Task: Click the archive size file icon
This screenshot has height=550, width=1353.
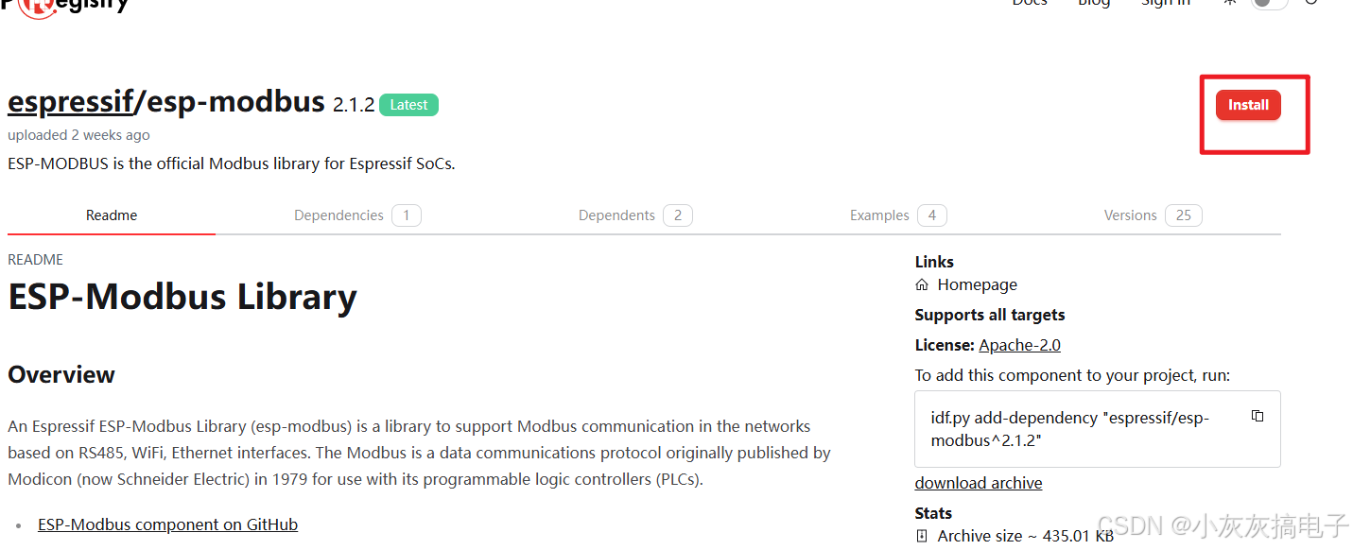Action: coord(922,536)
